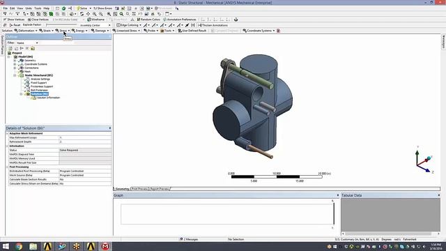Open Assembly Center dropdown

pos(95,25)
